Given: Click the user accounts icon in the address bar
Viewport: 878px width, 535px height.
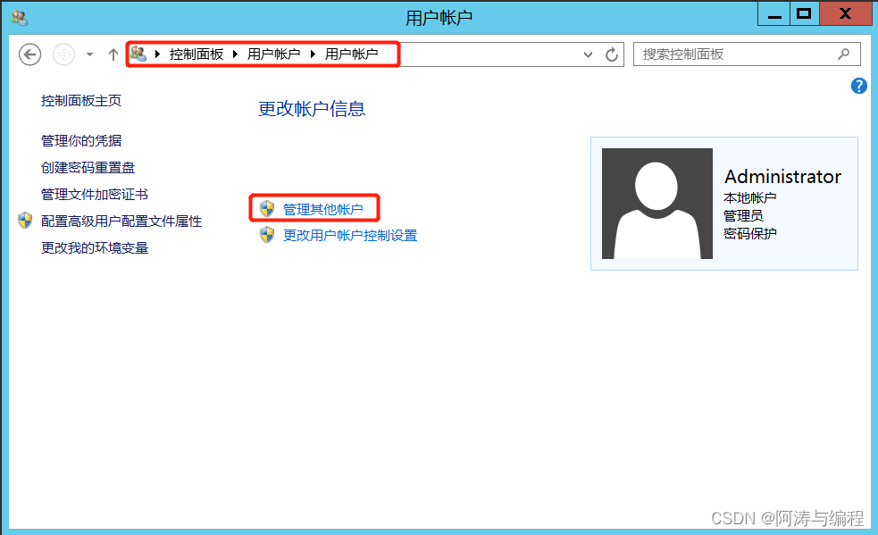Looking at the screenshot, I should click(x=139, y=54).
